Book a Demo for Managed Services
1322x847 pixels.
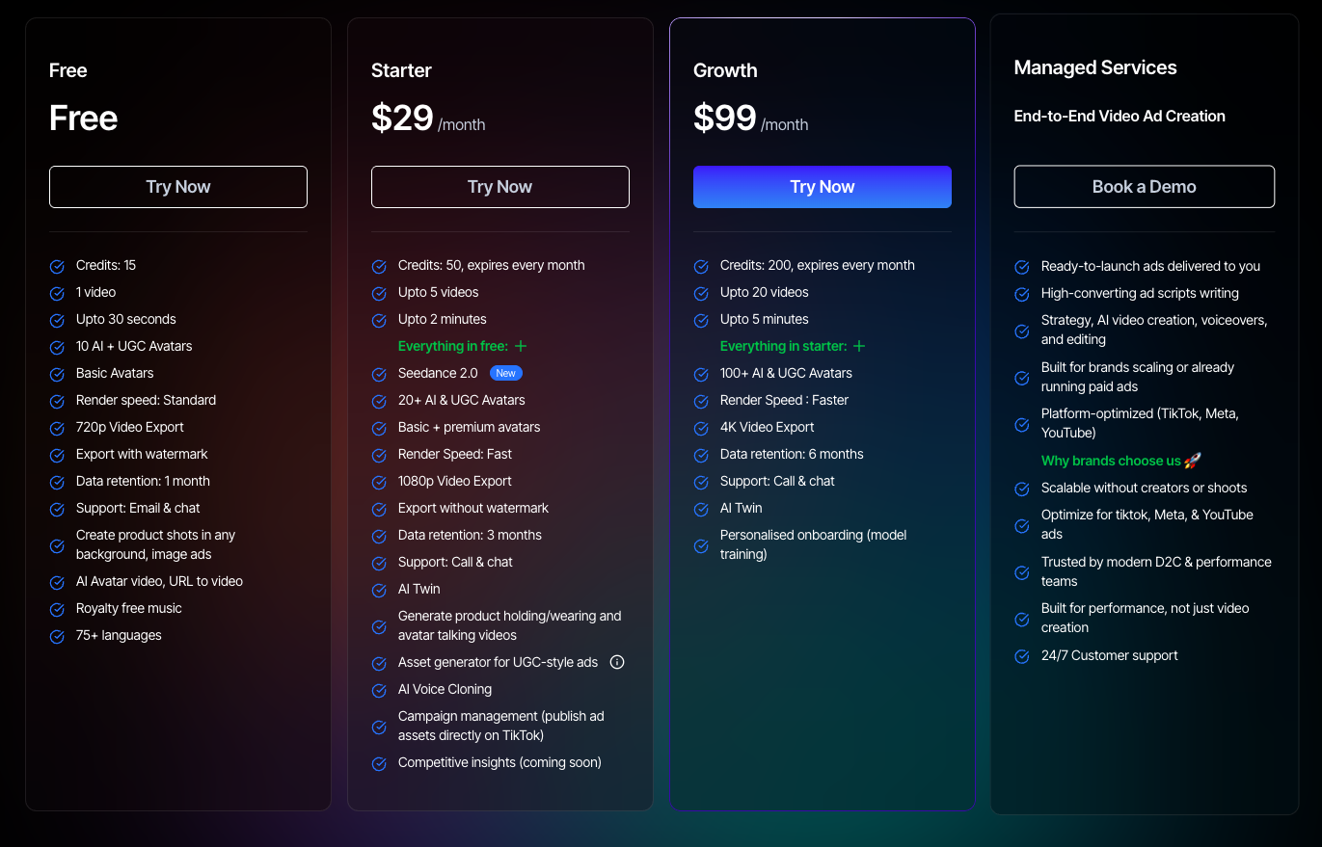1144,187
